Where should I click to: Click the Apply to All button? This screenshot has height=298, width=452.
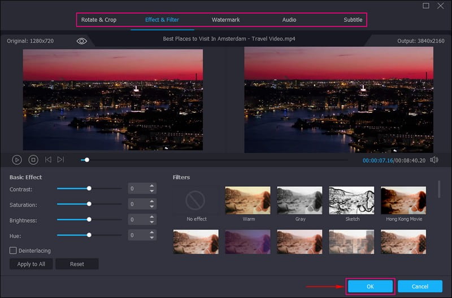click(31, 264)
